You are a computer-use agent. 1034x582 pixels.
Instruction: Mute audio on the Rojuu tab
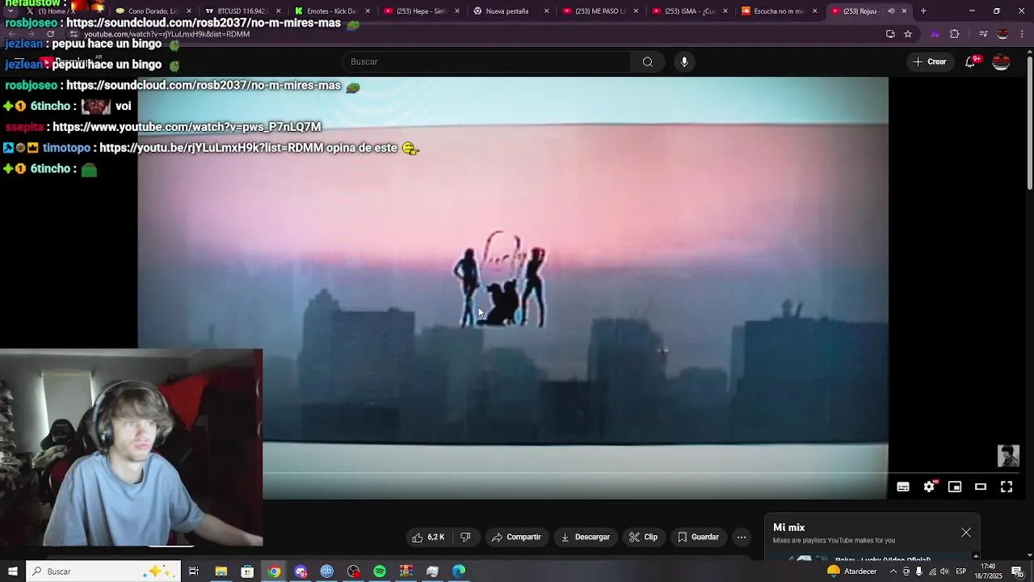[x=891, y=11]
